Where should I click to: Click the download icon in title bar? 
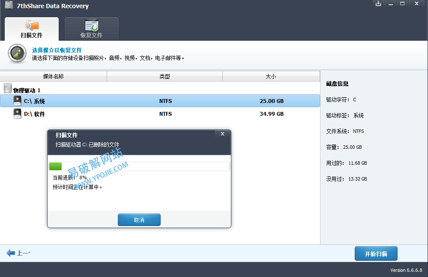click(x=378, y=4)
